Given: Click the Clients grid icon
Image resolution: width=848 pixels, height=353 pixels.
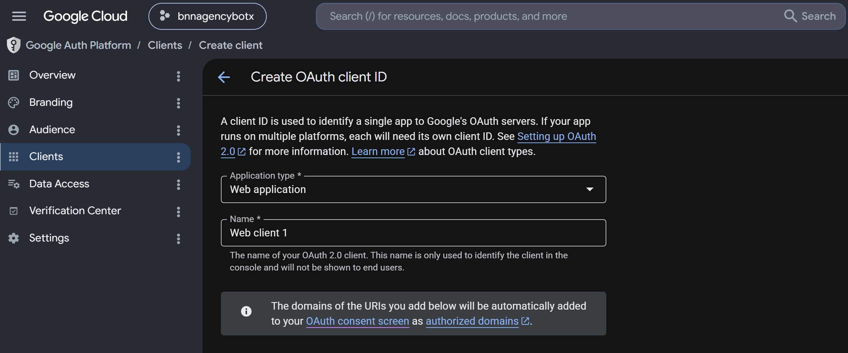Looking at the screenshot, I should click(14, 157).
